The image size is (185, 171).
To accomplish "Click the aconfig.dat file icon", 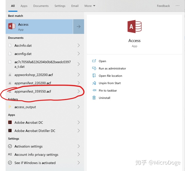I will coord(10,54).
